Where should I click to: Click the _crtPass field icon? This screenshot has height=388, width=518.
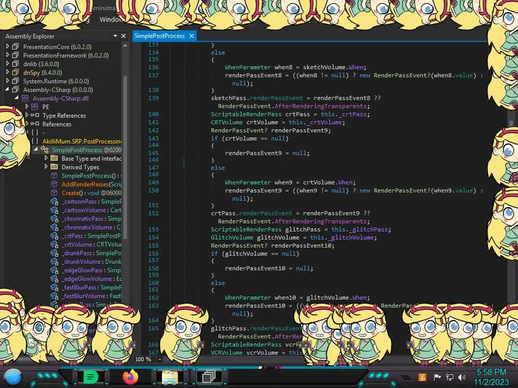tap(55, 236)
